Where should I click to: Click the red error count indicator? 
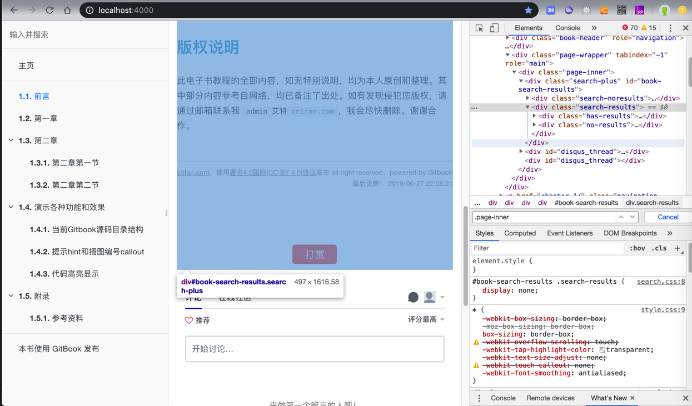pos(630,28)
